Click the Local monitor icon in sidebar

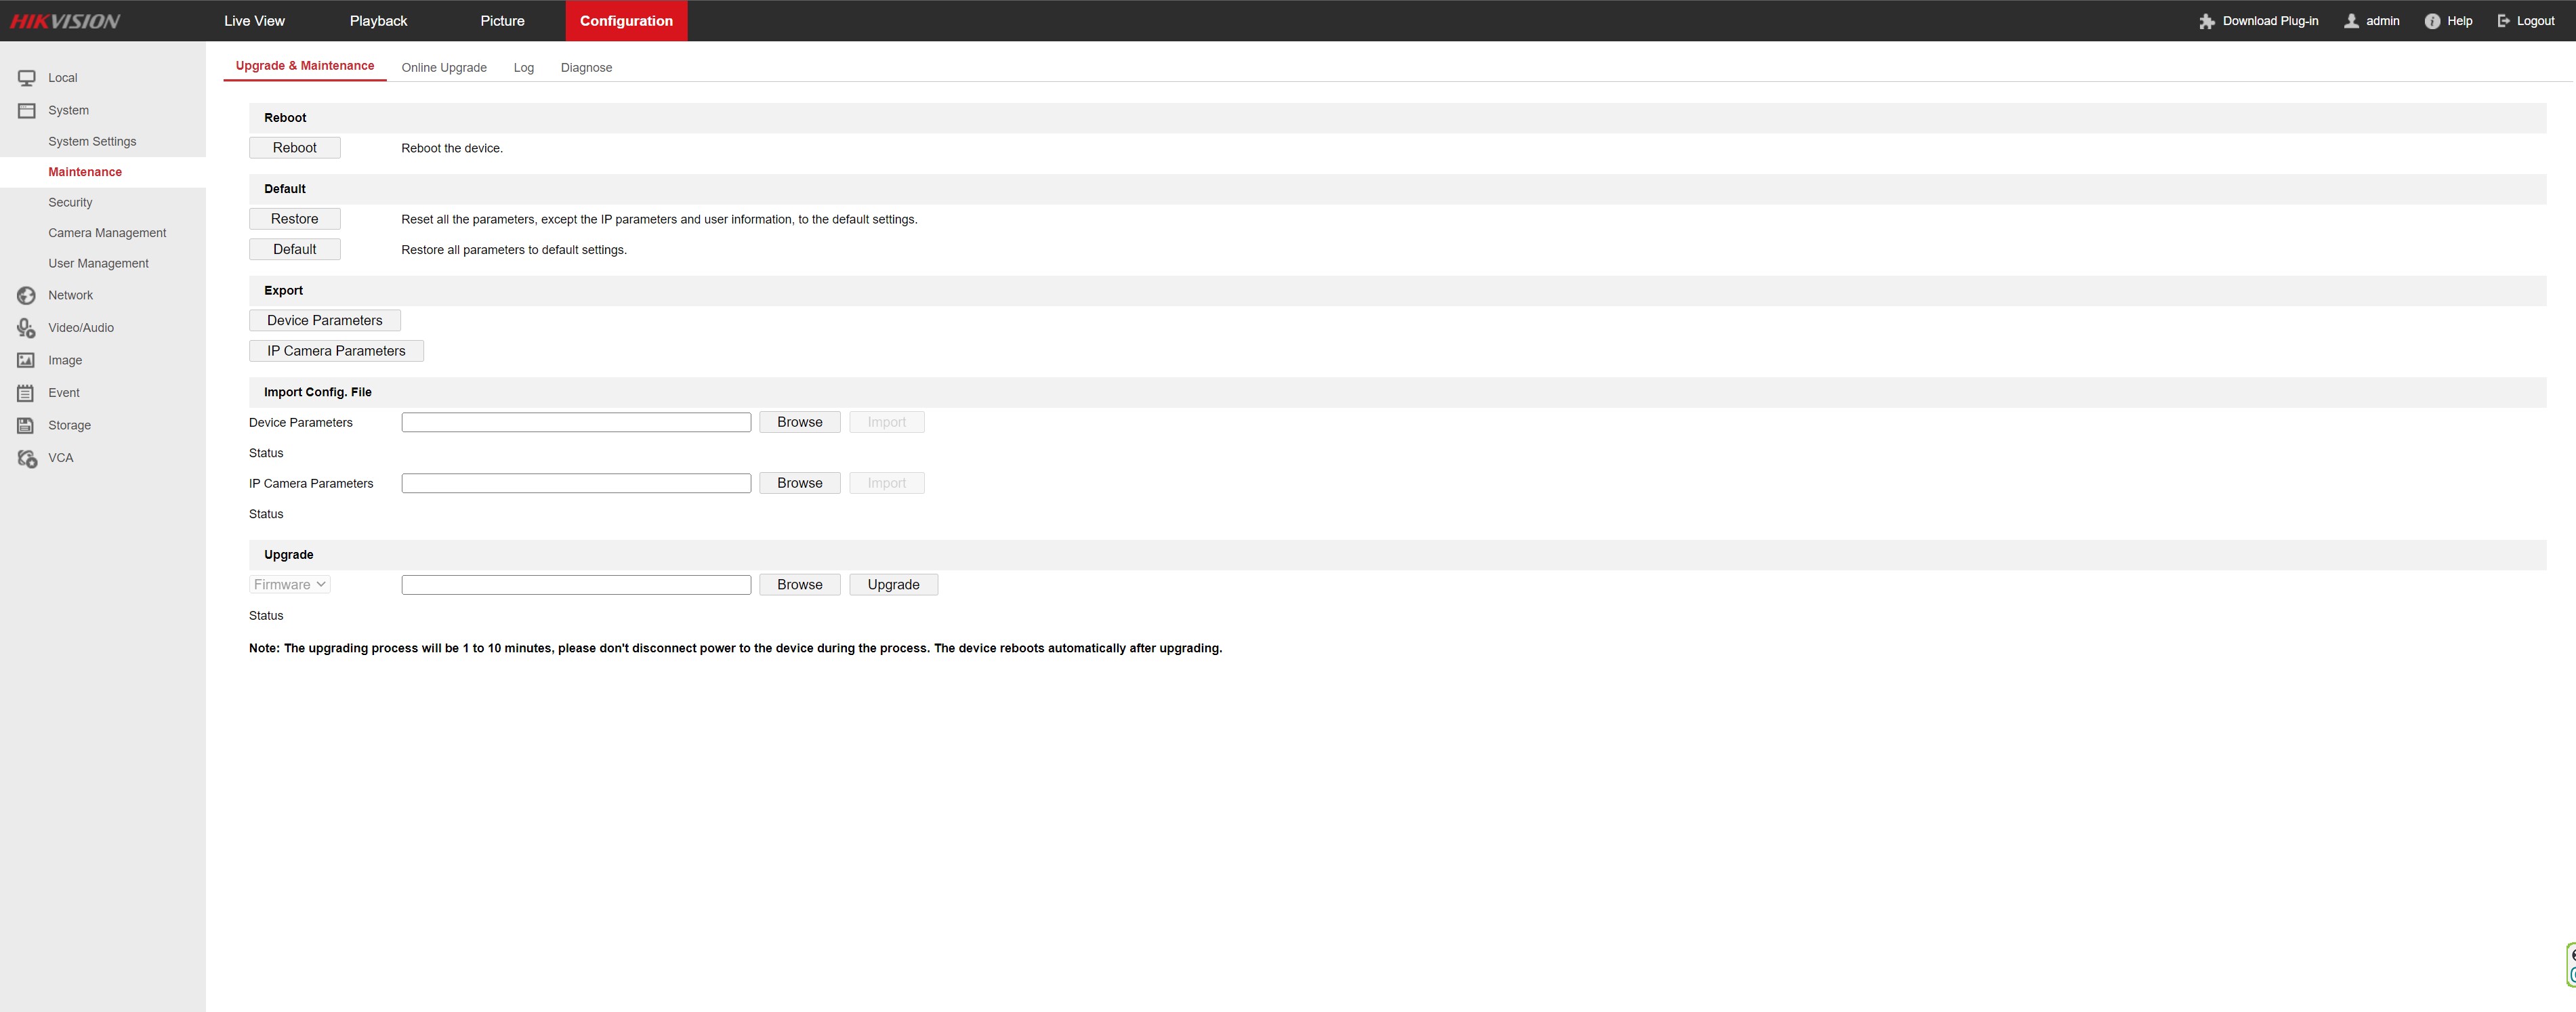click(x=27, y=78)
